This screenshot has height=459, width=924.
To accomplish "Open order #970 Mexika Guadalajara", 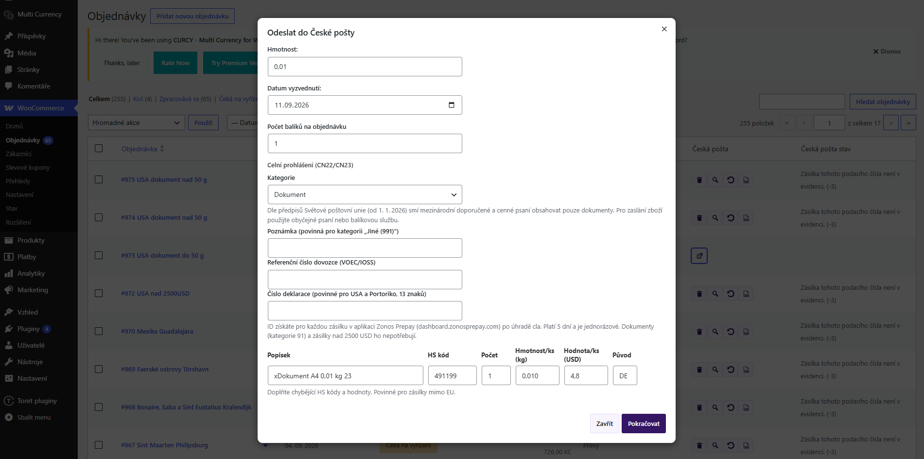I will [157, 331].
